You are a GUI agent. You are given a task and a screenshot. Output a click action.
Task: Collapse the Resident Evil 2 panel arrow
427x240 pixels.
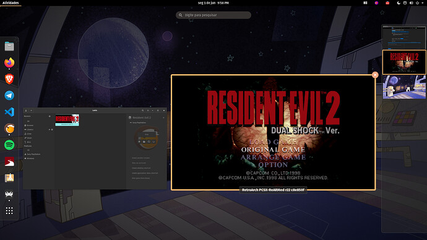(163, 118)
